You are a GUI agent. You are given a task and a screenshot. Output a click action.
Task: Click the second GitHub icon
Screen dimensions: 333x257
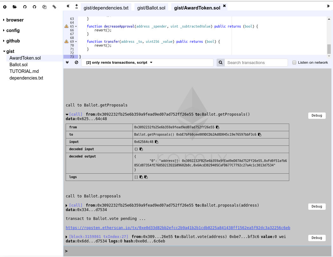(34, 7)
